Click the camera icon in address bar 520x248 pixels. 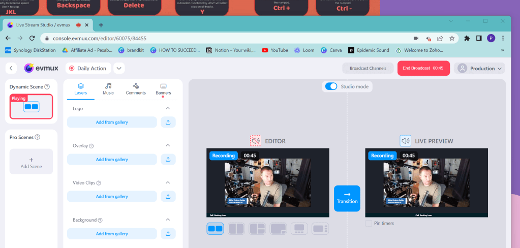tap(416, 38)
